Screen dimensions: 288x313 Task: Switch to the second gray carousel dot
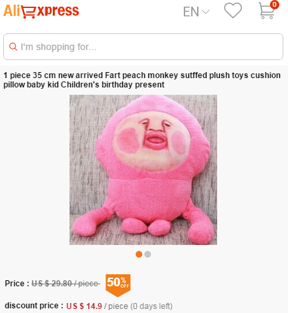pyautogui.click(x=148, y=254)
